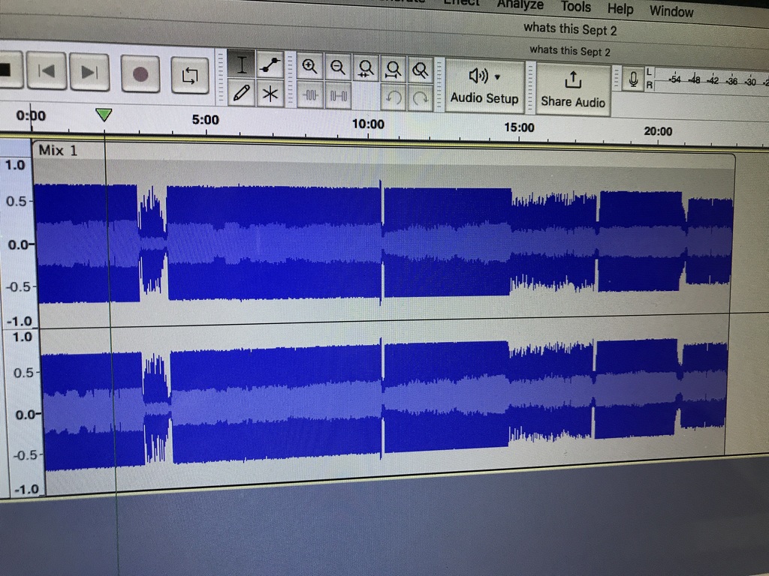The image size is (769, 576).
Task: Open the Analyze menu
Action: pos(520,5)
